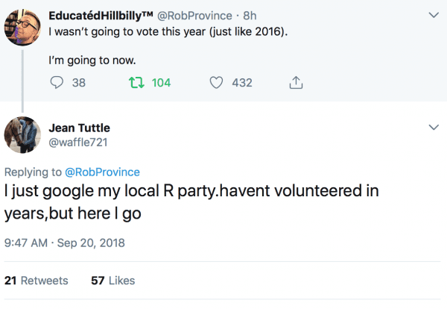
Task: Open the top tweet's chevron menu
Action: 434,15
